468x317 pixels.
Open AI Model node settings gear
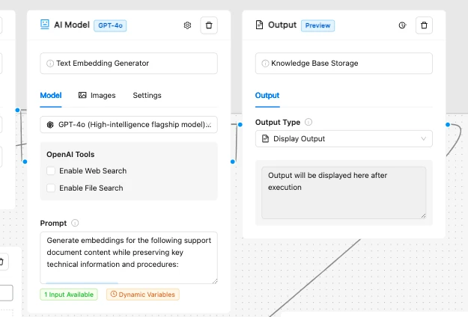click(x=187, y=25)
